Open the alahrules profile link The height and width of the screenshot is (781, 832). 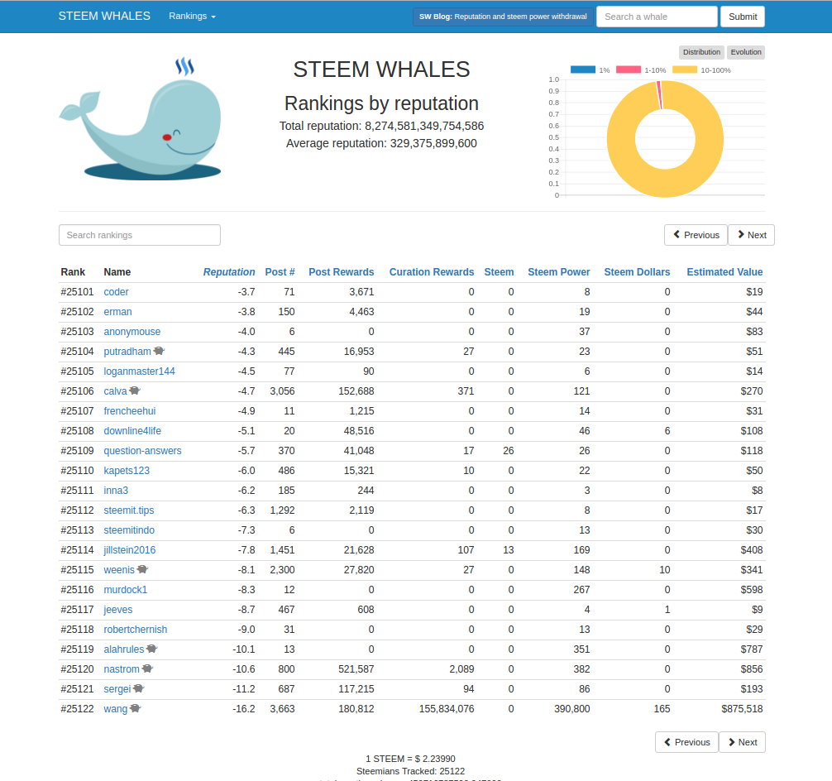pos(124,649)
